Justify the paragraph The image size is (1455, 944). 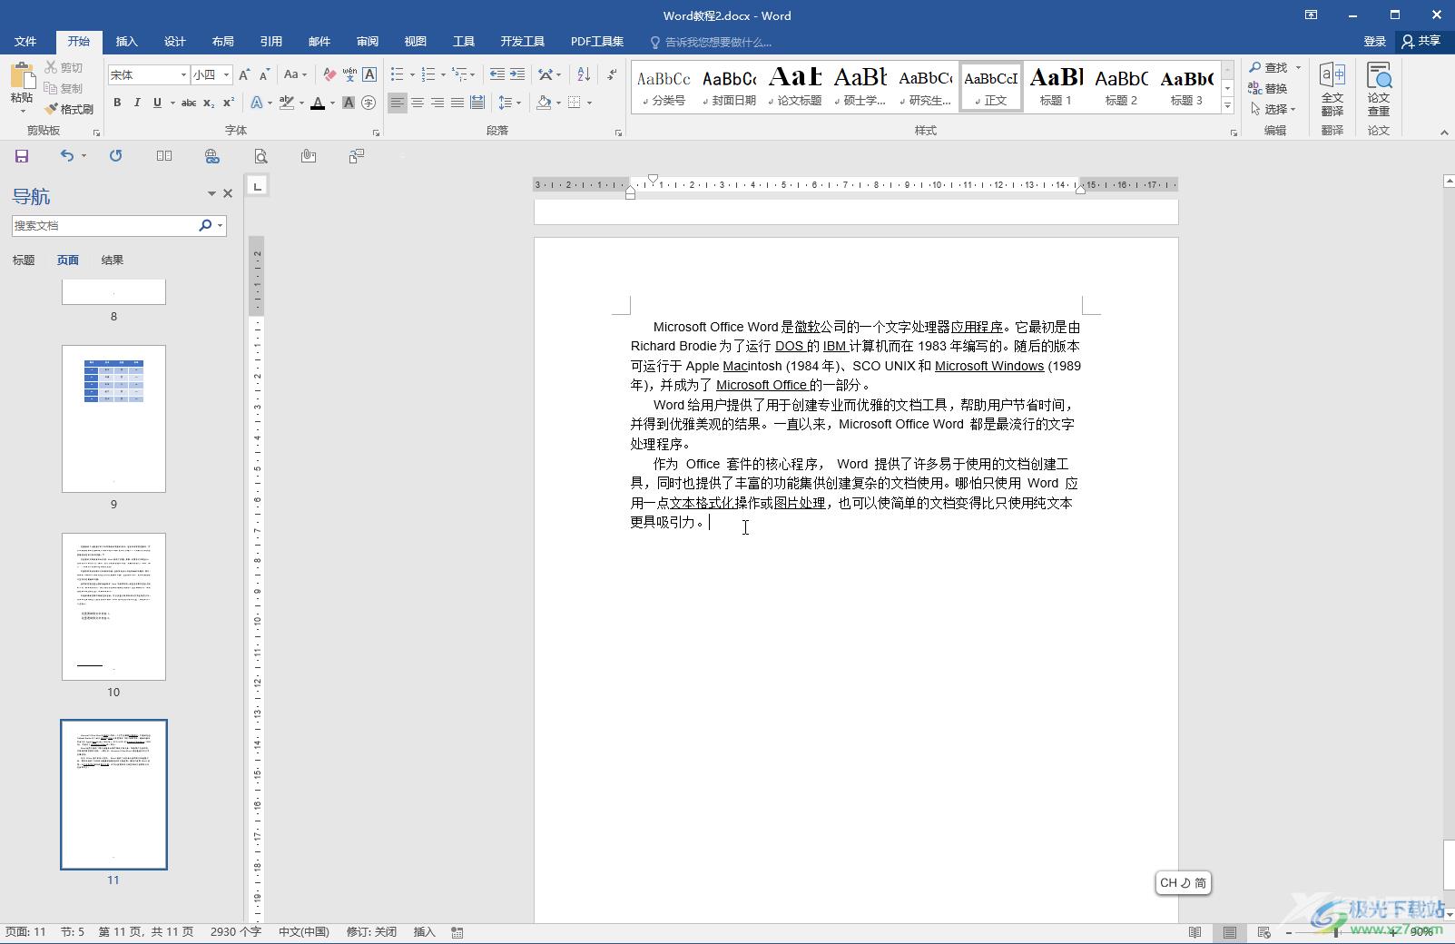pos(457,103)
